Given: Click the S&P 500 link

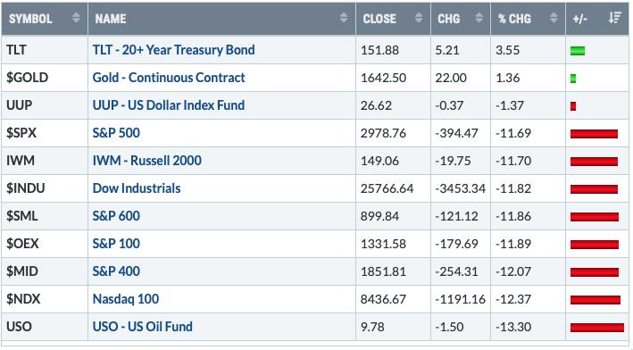Looking at the screenshot, I should point(116,133).
